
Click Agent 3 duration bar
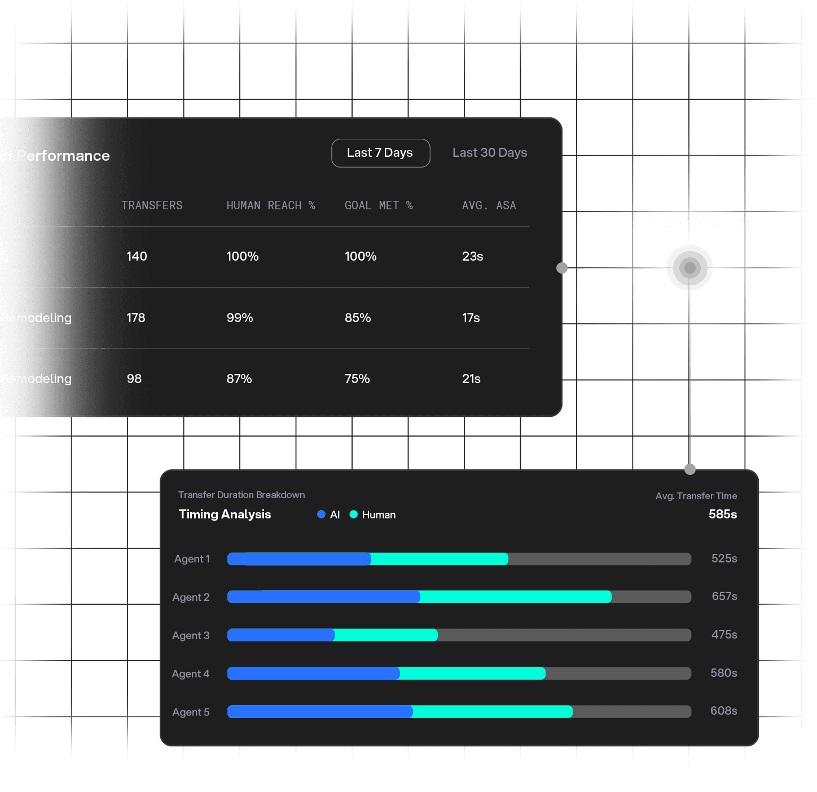coord(459,635)
